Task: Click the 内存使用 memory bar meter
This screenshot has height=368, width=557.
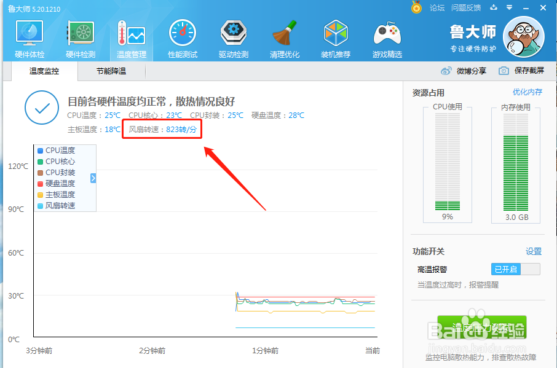Action: point(516,162)
